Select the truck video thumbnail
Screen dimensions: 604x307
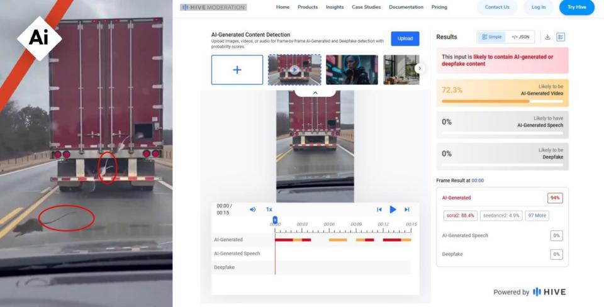tap(294, 70)
